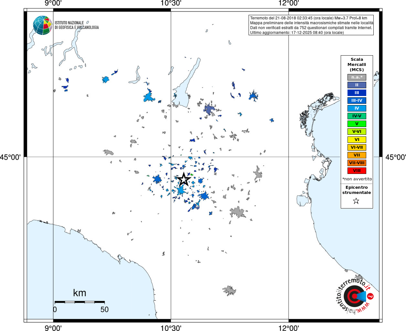Select the intensity V green legend swatch
406x331 pixels.
[357, 124]
